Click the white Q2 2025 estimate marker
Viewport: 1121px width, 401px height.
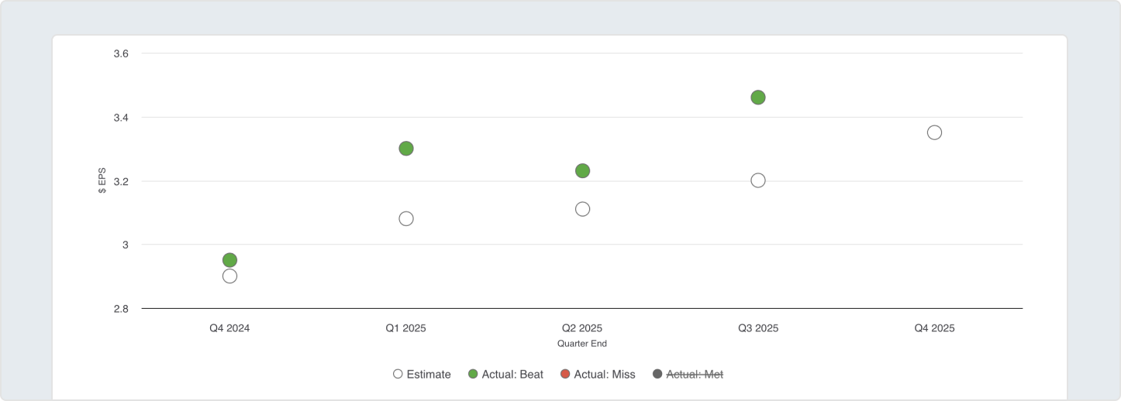pyautogui.click(x=582, y=209)
